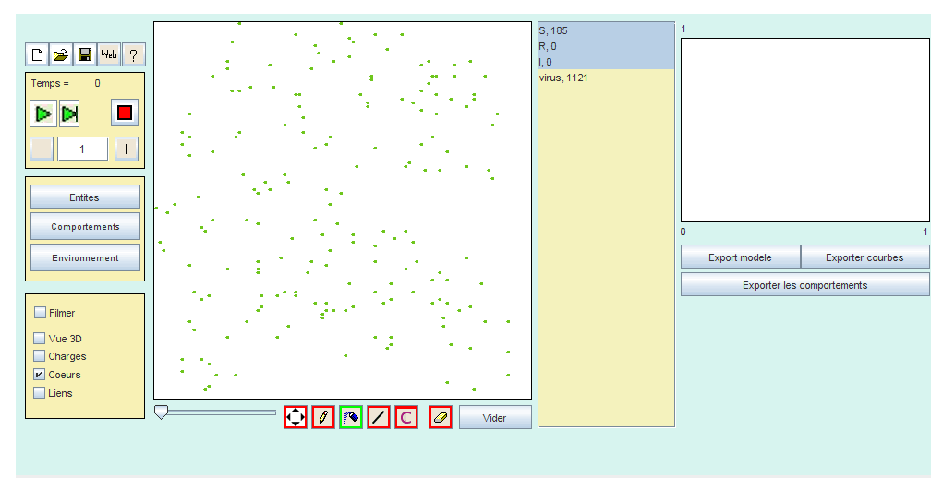Uncheck the Coeurs checkbox
This screenshot has height=478, width=931.
[40, 375]
